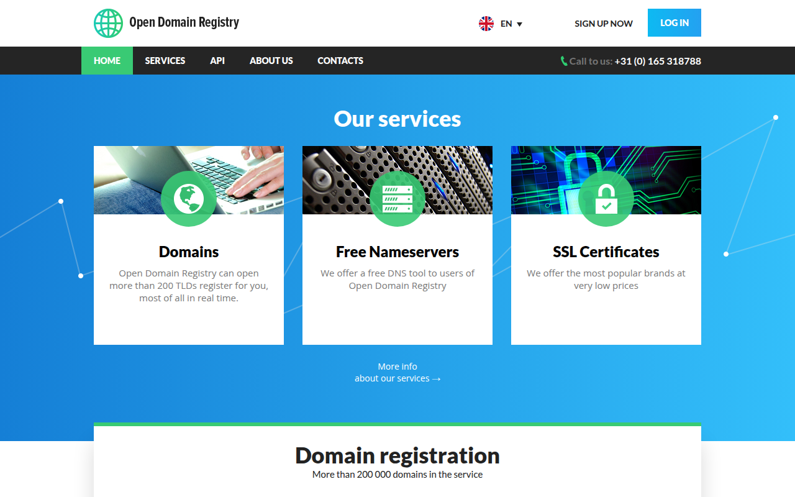Follow More info about our services link
The height and width of the screenshot is (497, 795).
(x=397, y=372)
